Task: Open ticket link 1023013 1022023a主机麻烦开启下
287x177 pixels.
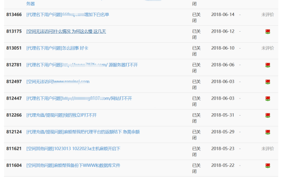Action: tap(73, 149)
